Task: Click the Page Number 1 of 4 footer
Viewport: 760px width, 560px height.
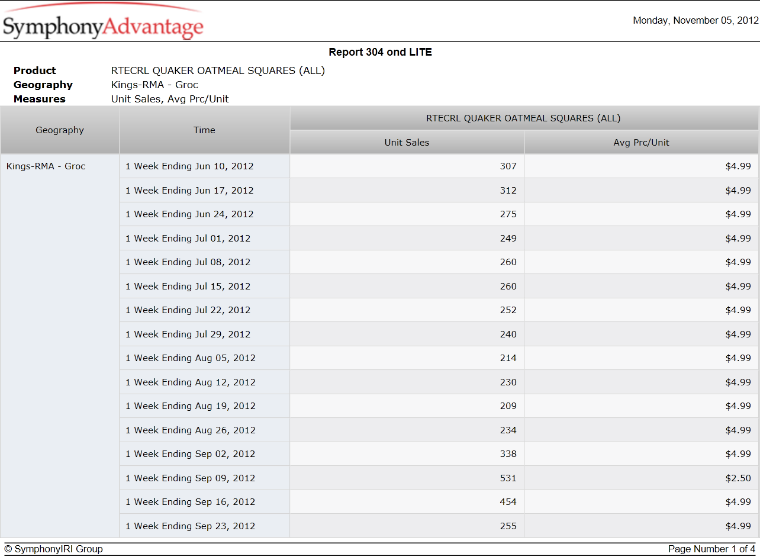Action: 711,549
